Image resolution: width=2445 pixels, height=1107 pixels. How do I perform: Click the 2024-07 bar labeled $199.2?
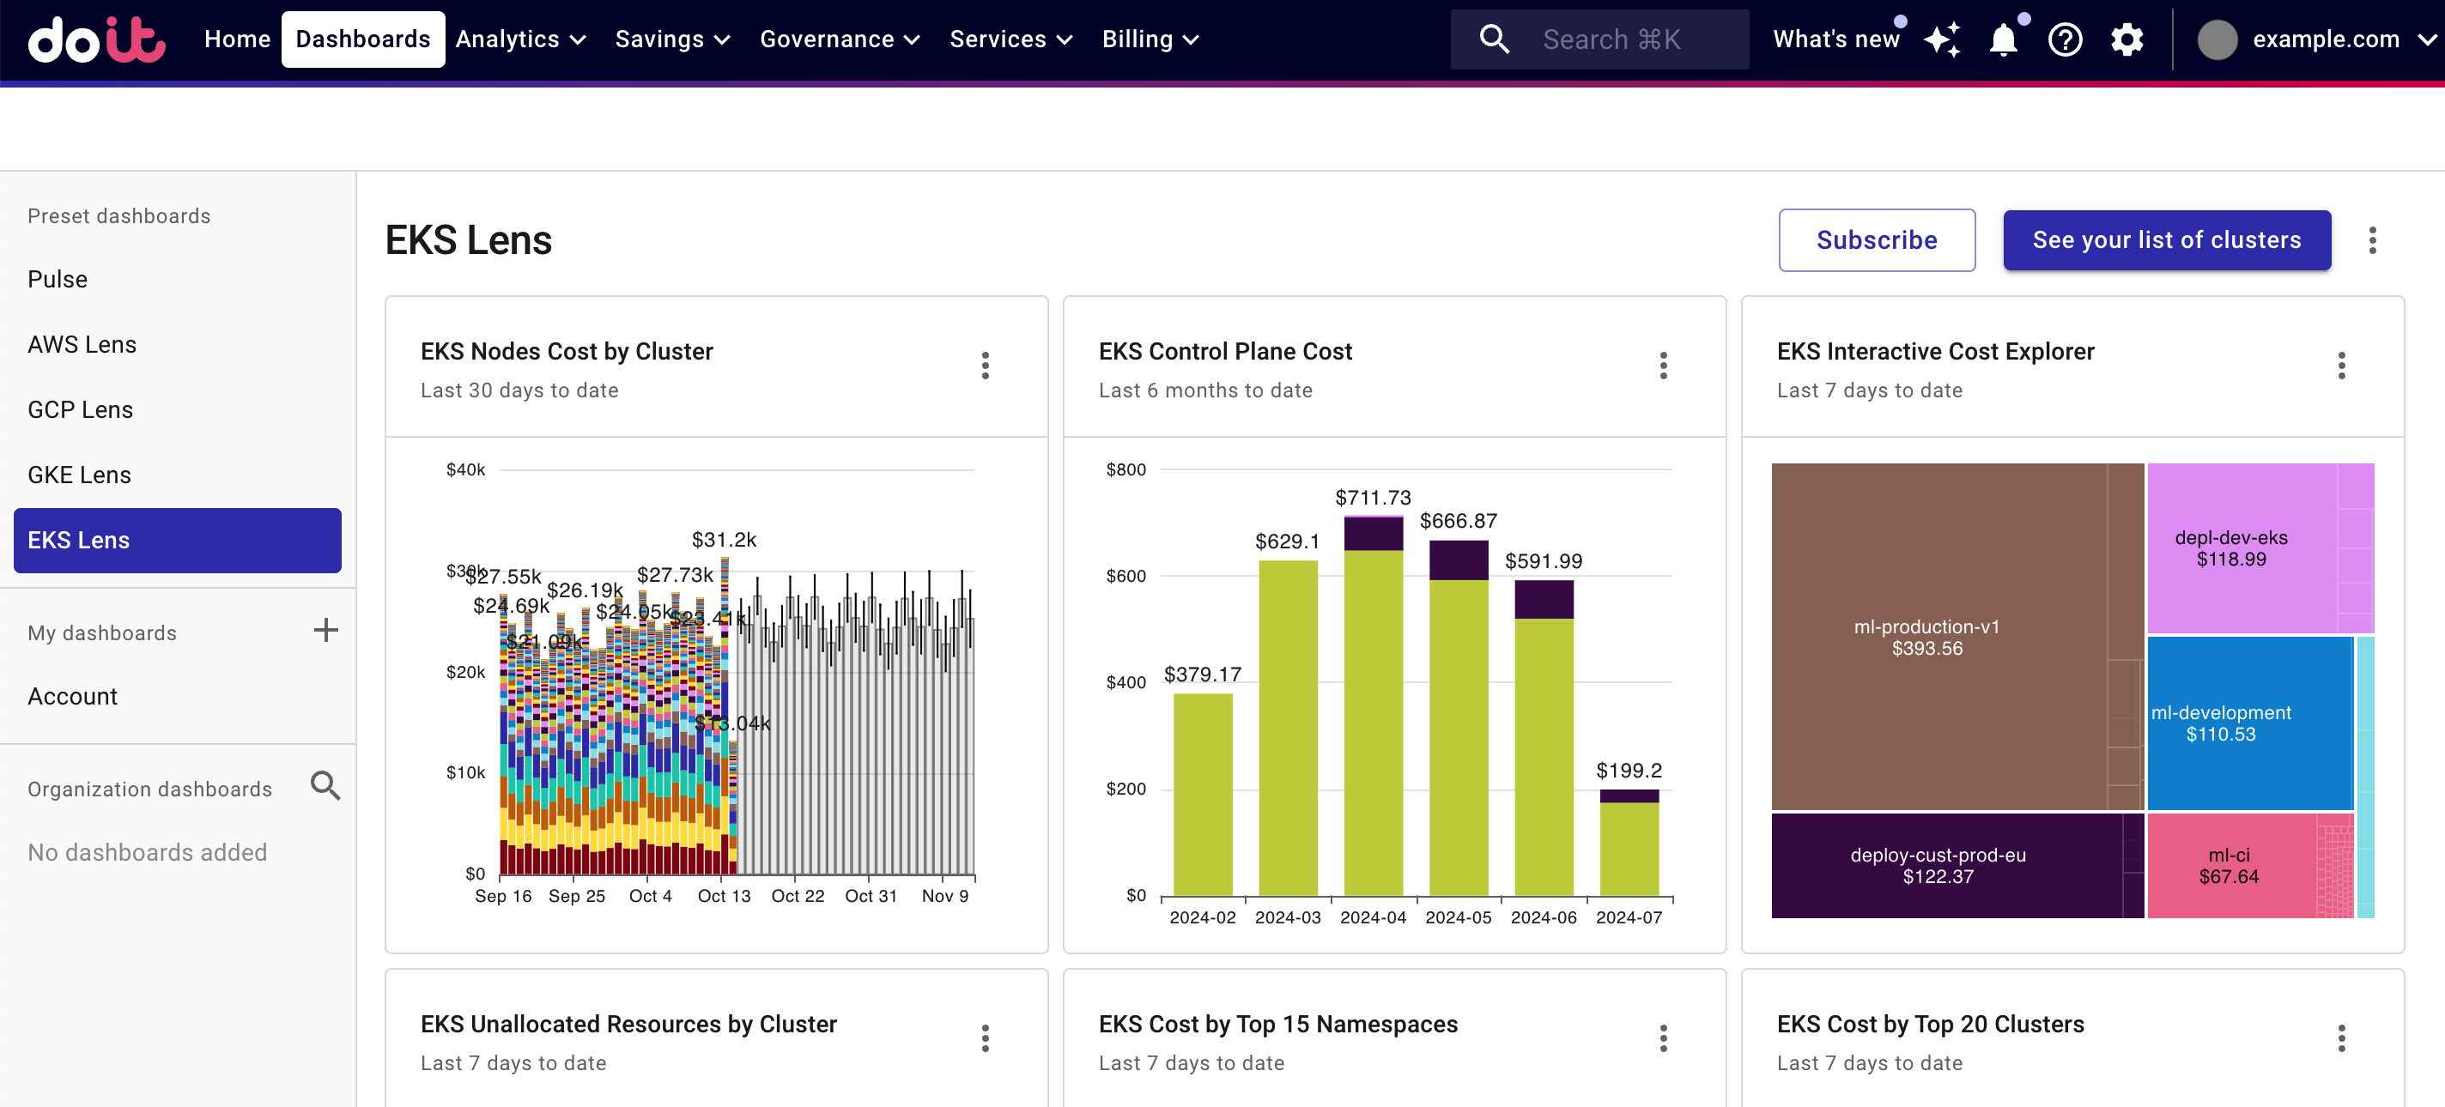point(1629,843)
